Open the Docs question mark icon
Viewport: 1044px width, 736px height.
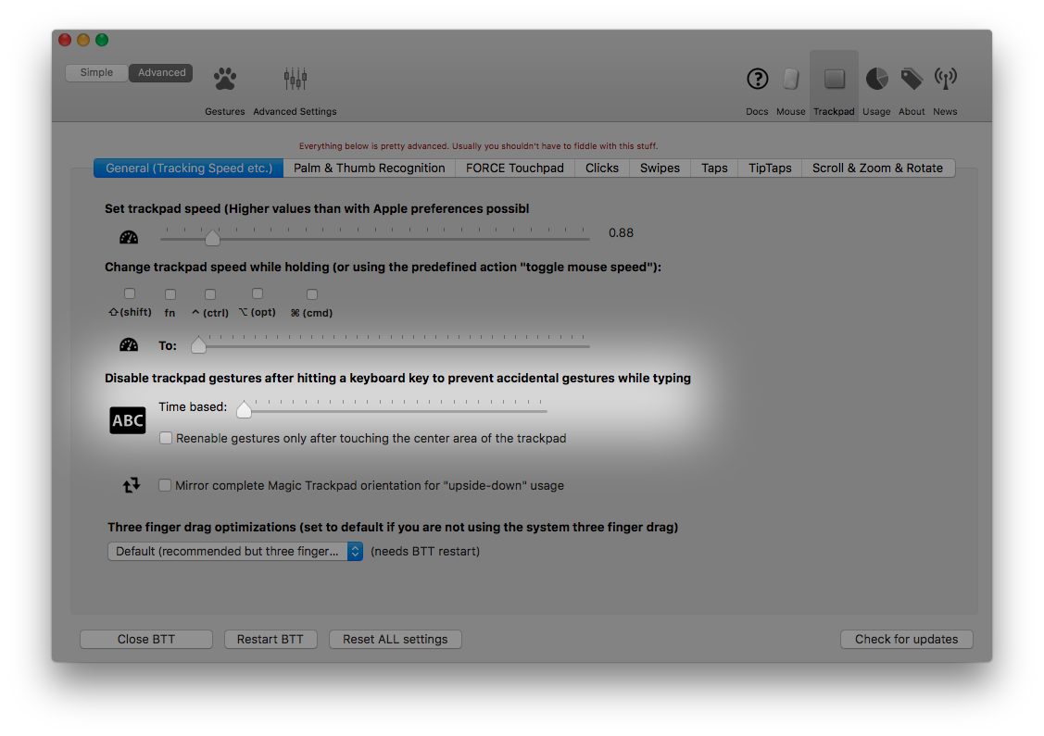[x=757, y=80]
